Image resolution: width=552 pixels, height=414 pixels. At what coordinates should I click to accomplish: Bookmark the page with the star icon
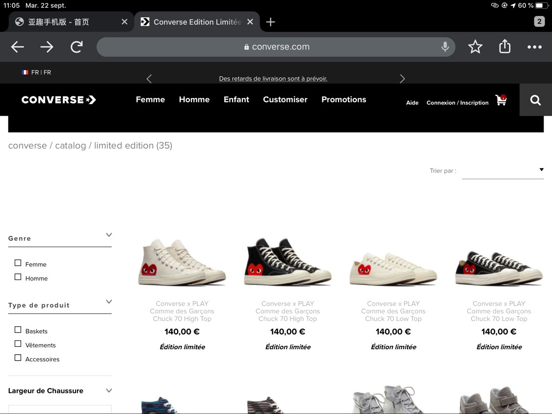pyautogui.click(x=475, y=47)
